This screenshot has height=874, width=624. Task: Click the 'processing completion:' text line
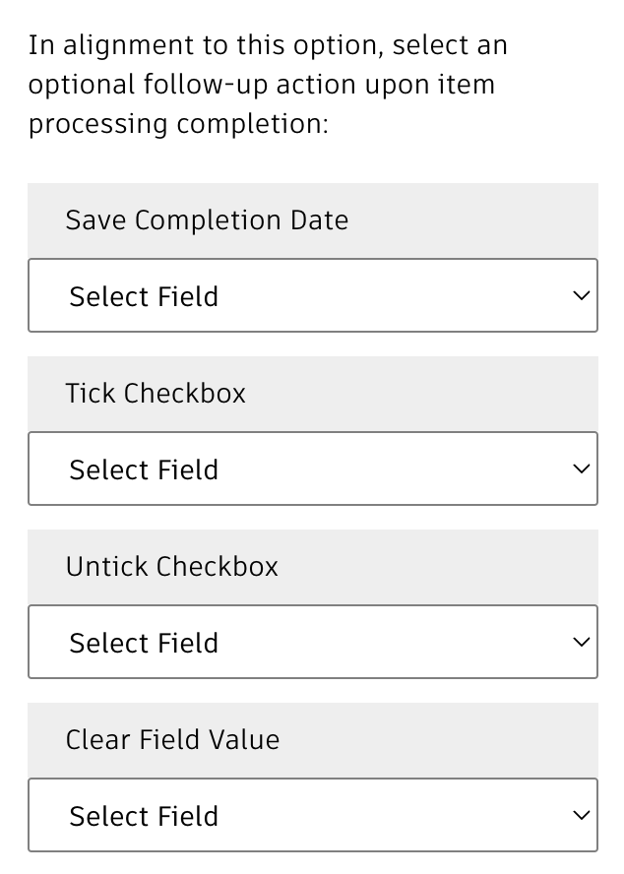(178, 124)
